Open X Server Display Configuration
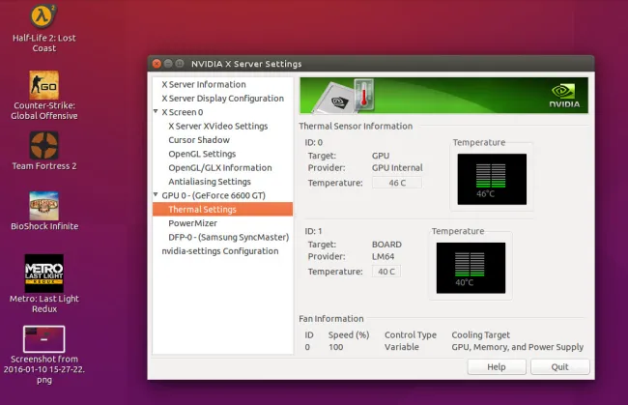 [222, 99]
